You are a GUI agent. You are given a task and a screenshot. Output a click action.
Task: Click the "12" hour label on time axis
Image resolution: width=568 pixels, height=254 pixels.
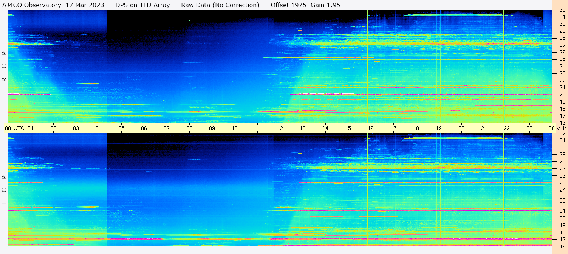pyautogui.click(x=280, y=128)
